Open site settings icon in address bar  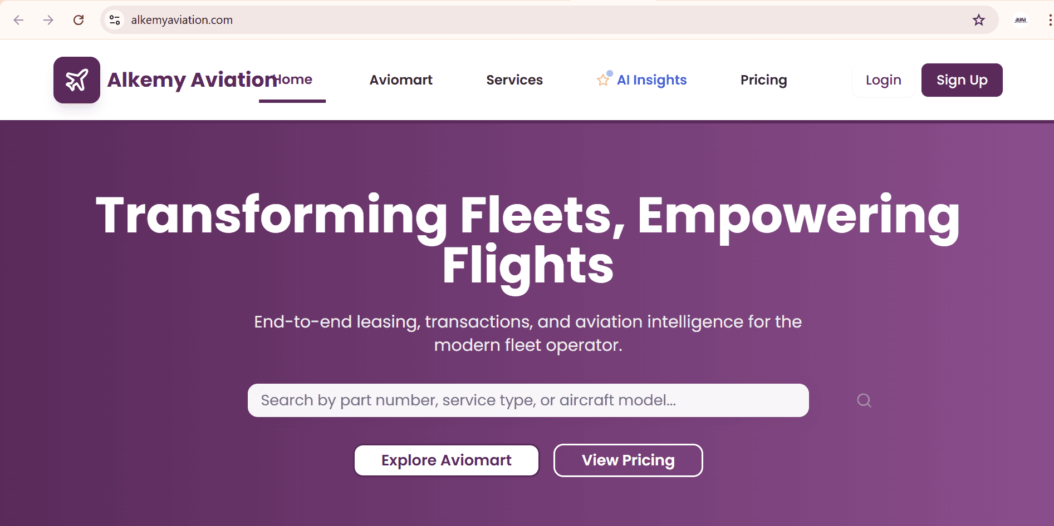tap(115, 19)
